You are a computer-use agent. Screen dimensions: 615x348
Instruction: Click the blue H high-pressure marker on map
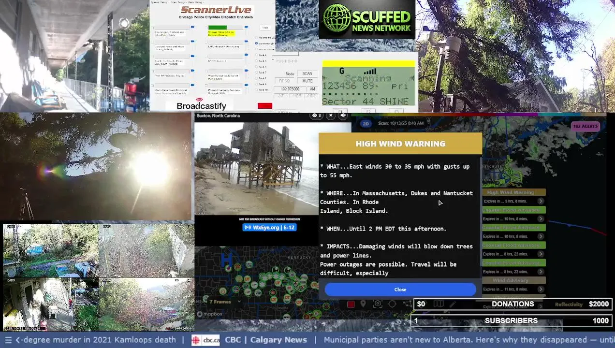coord(226,261)
